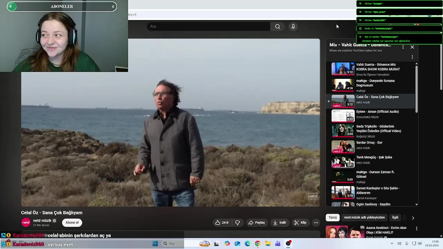Click the YouTube search magnifier button

point(278,27)
